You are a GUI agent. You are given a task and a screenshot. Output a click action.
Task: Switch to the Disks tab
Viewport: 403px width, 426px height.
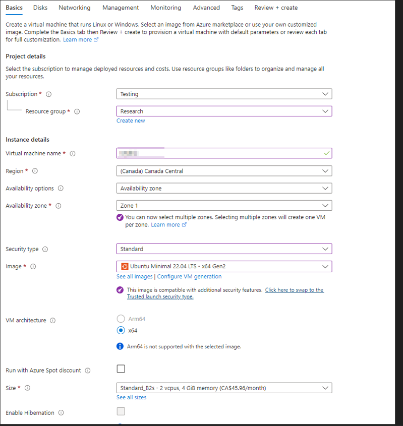pyautogui.click(x=40, y=8)
